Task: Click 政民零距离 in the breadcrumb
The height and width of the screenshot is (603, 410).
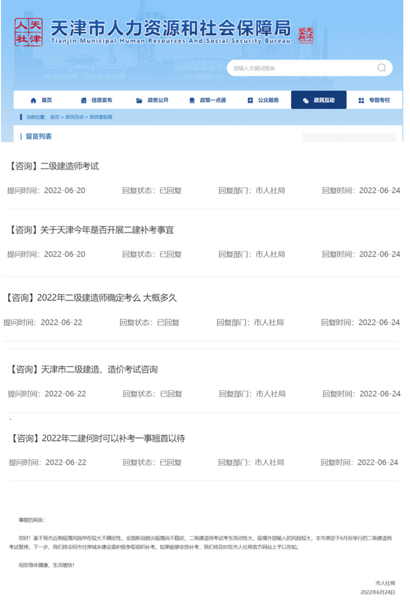Action: [101, 117]
